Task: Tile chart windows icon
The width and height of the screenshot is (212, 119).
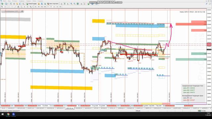Action: (x=78, y=4)
